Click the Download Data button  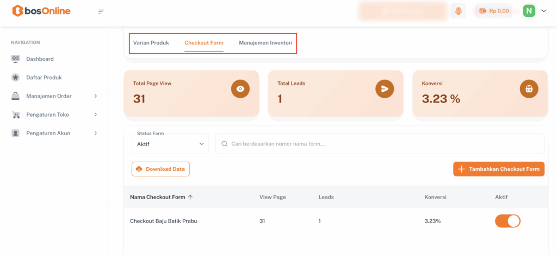pyautogui.click(x=160, y=169)
